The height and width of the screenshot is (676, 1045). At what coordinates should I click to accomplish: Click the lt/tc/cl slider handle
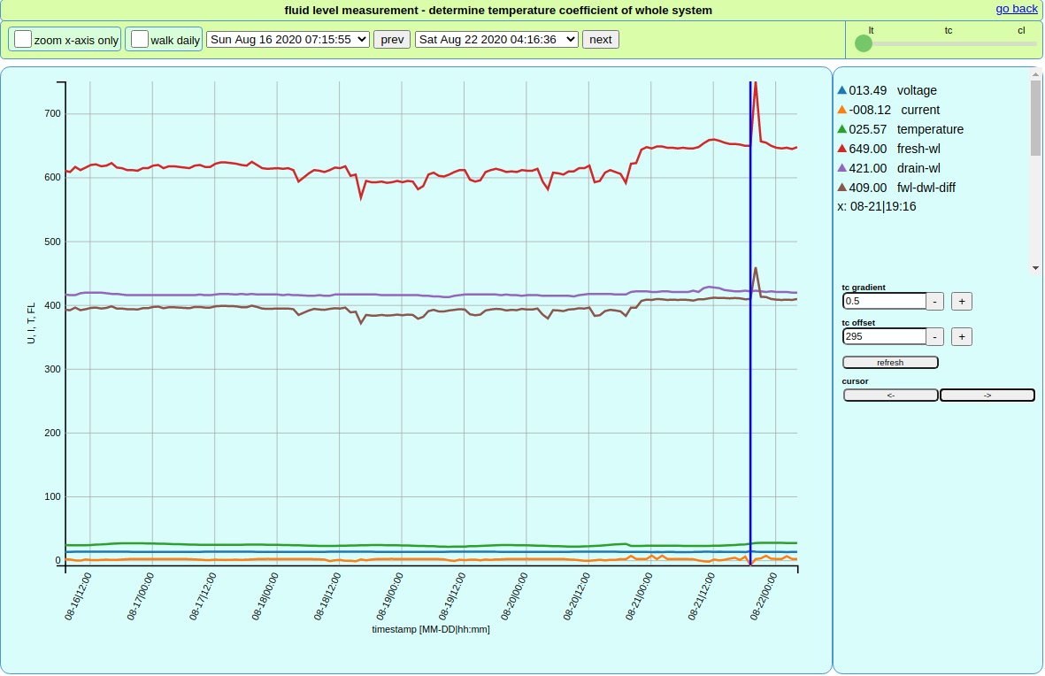864,43
